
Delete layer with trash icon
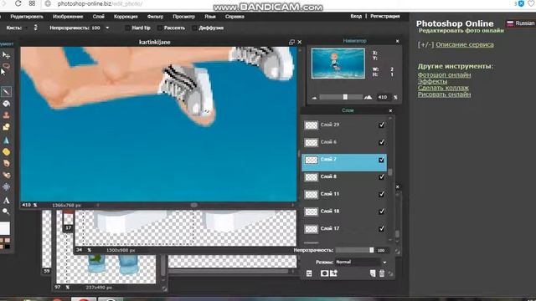click(382, 273)
